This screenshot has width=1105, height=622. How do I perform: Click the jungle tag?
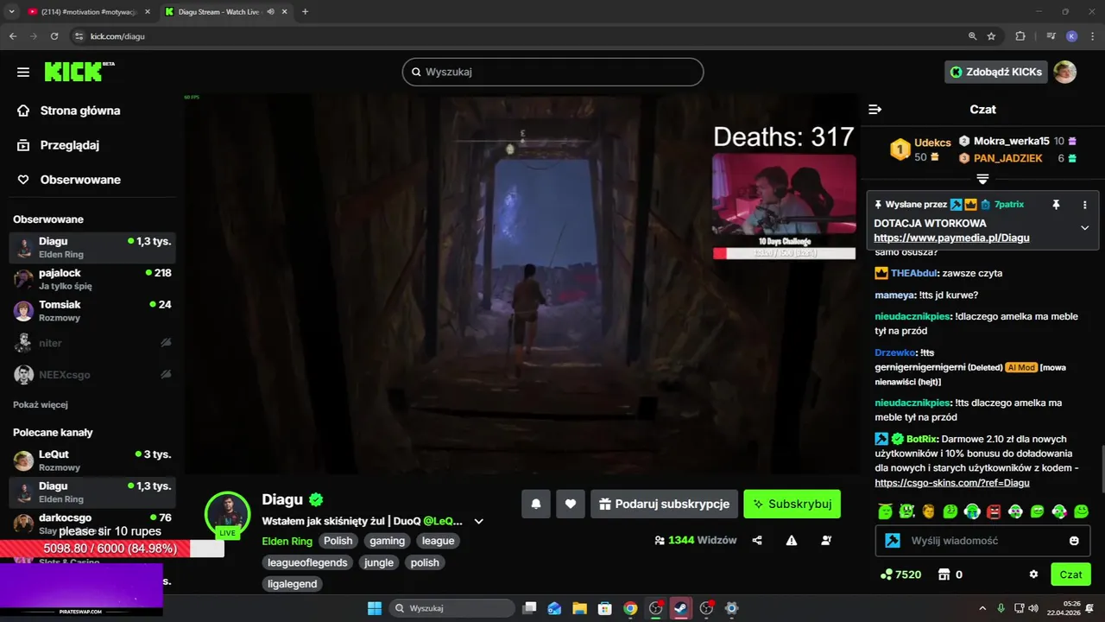(379, 562)
